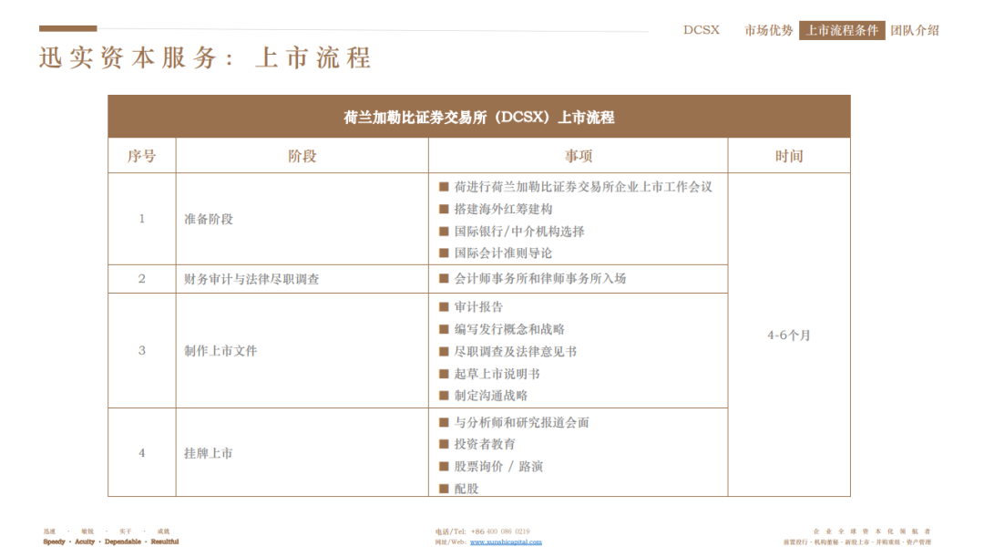Click the Speedy · Acuity · Dependable · Resultful slogan
This screenshot has width=984, height=547.
111,542
